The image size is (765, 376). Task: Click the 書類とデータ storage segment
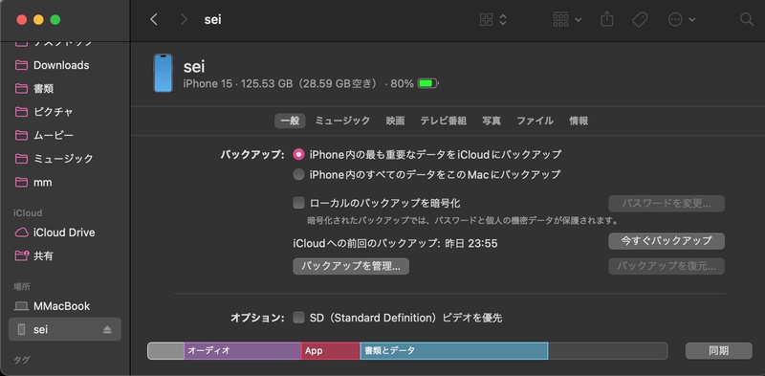coord(454,350)
